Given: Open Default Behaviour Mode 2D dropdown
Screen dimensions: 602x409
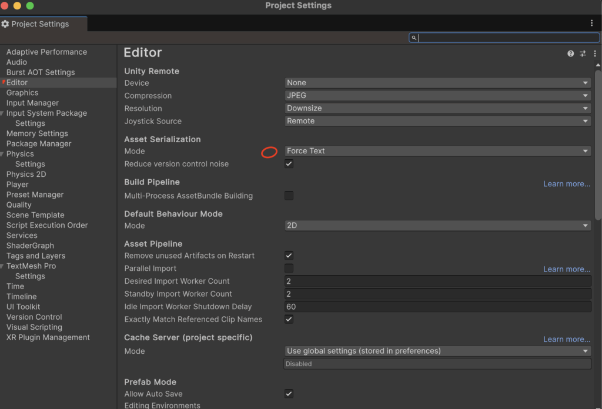Looking at the screenshot, I should (x=437, y=225).
